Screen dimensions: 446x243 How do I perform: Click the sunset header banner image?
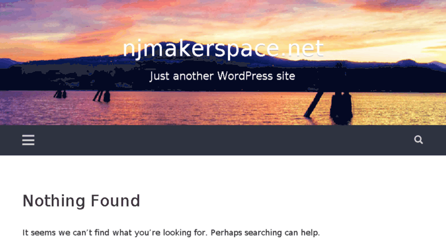pos(223,63)
